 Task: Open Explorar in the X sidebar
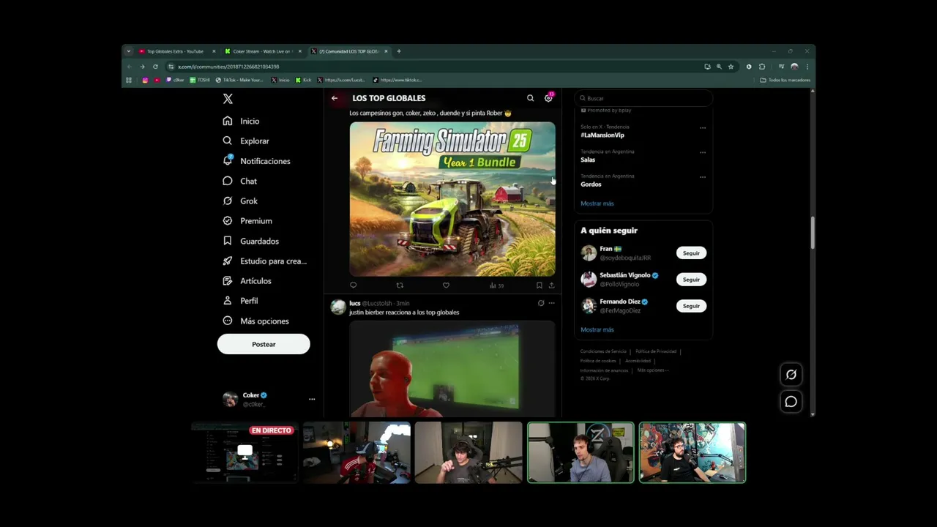pyautogui.click(x=246, y=141)
